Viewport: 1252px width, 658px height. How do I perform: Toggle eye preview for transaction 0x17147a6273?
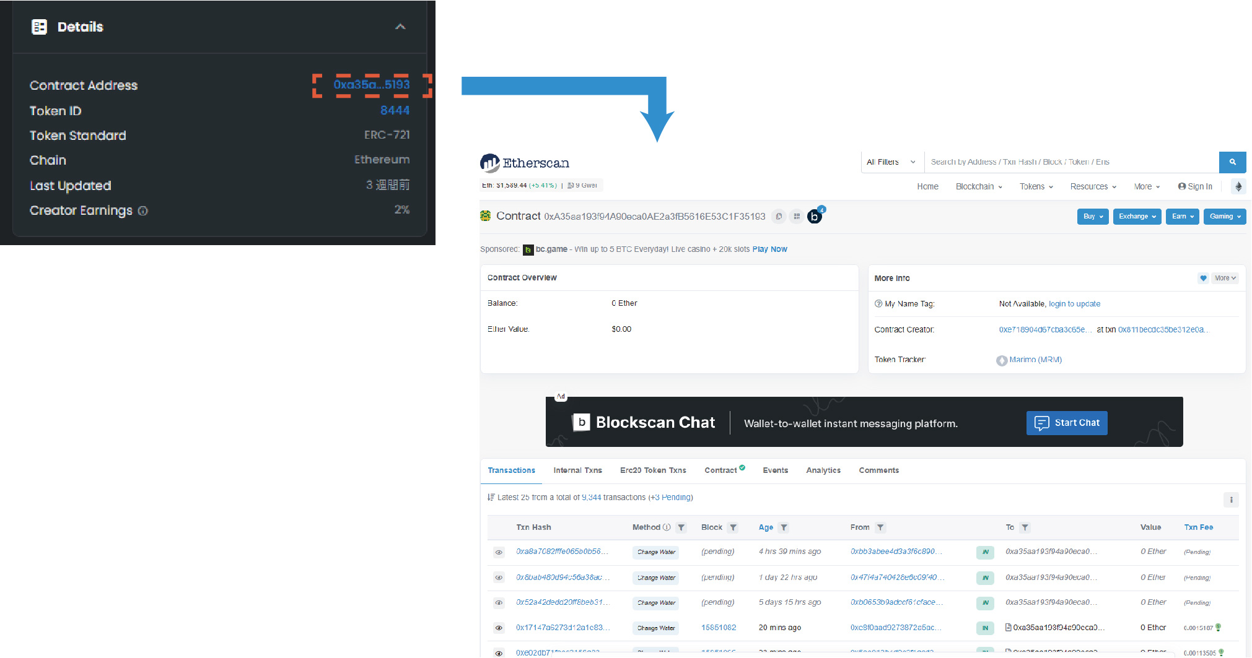point(499,628)
